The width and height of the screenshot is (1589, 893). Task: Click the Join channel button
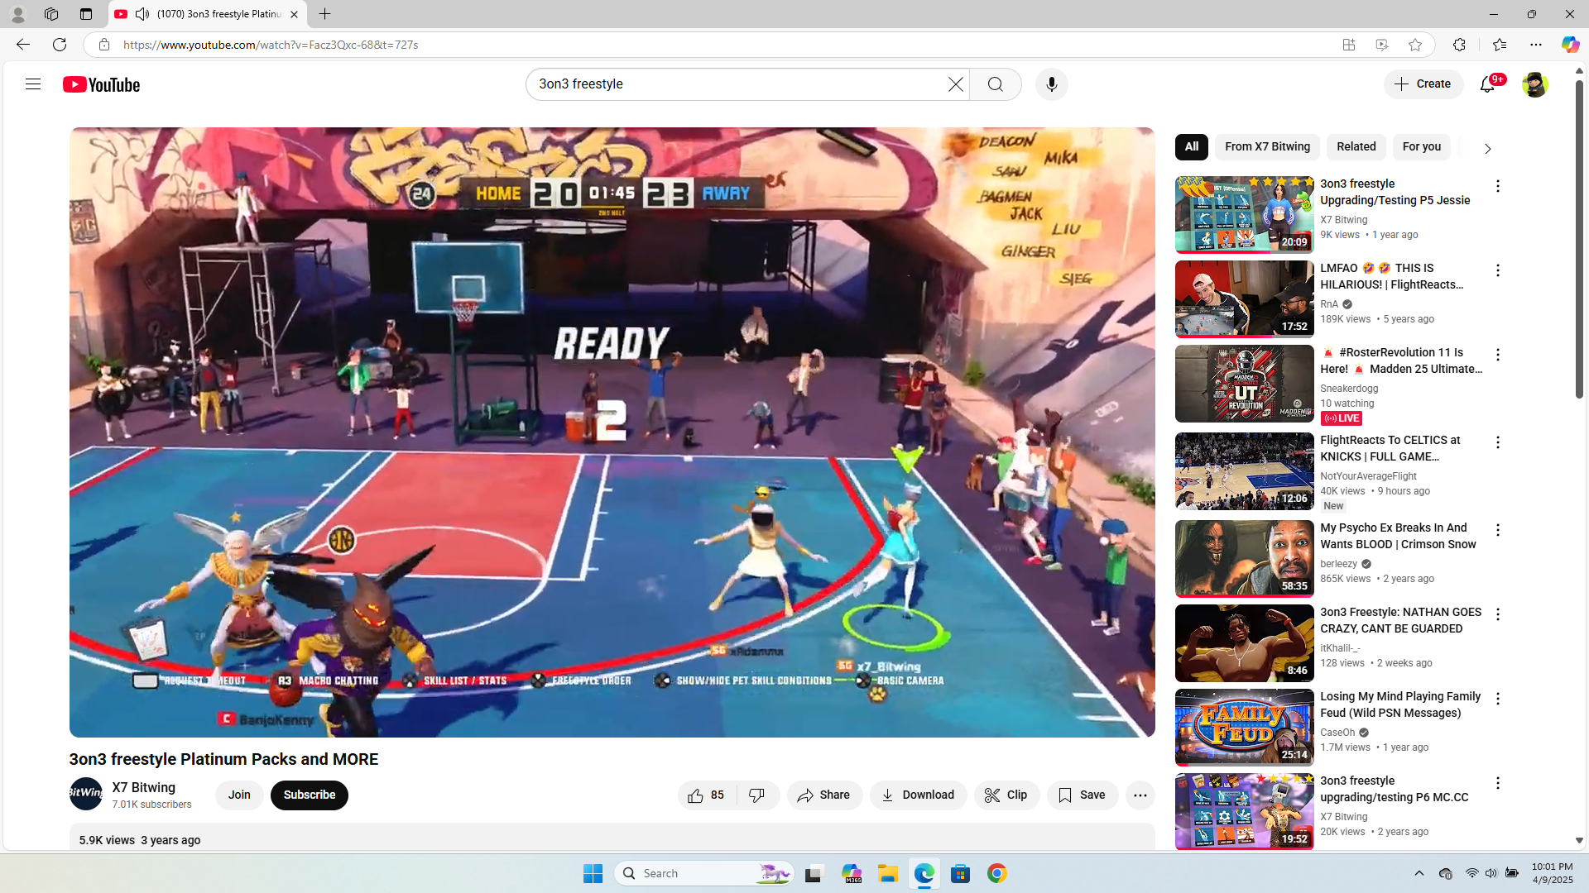pos(239,795)
